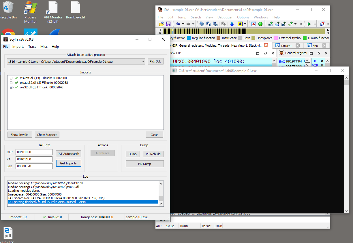Click the Open file icon in IDA toolbar

pos(161,24)
